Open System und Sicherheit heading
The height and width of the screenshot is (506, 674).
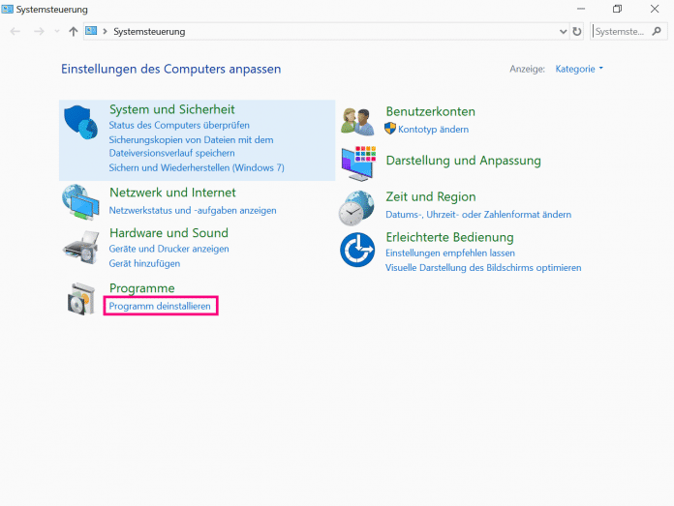click(172, 109)
